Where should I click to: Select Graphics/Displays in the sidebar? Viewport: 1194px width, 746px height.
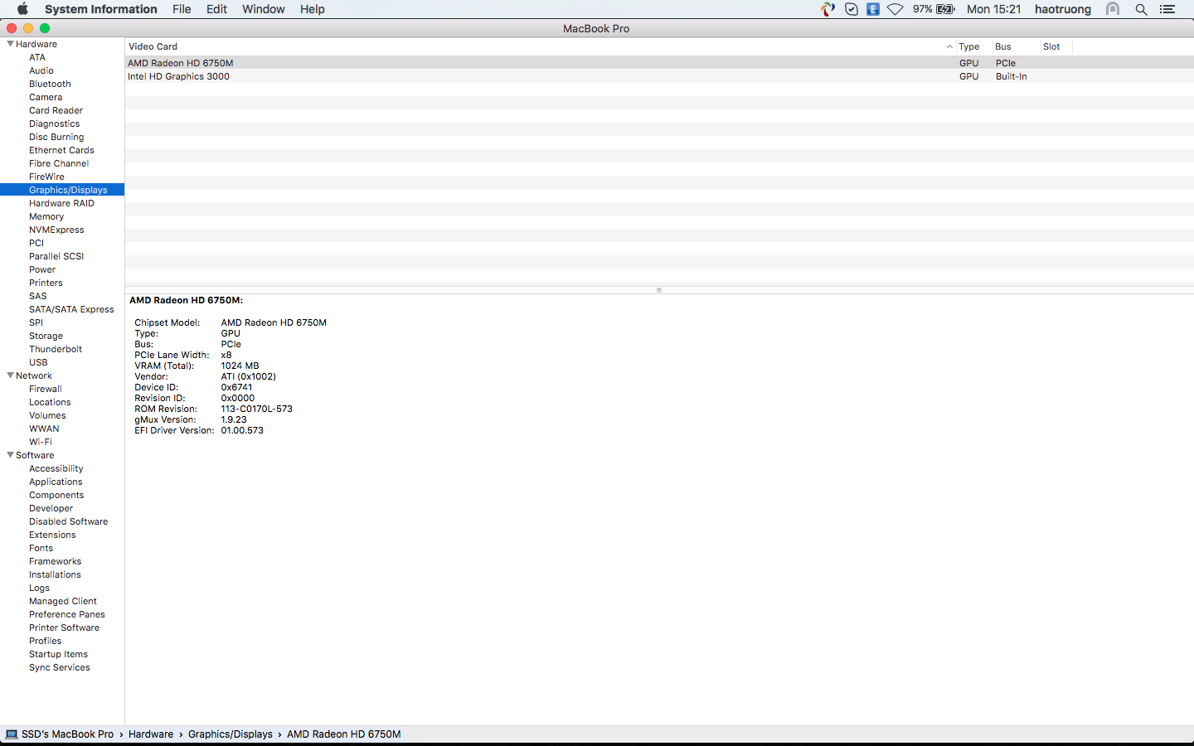click(x=62, y=190)
